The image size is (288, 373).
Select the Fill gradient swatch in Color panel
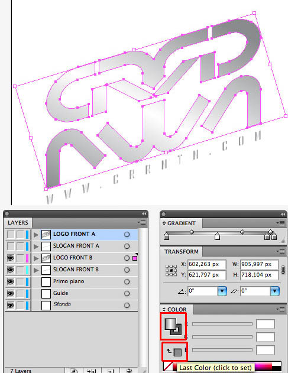pos(170,325)
